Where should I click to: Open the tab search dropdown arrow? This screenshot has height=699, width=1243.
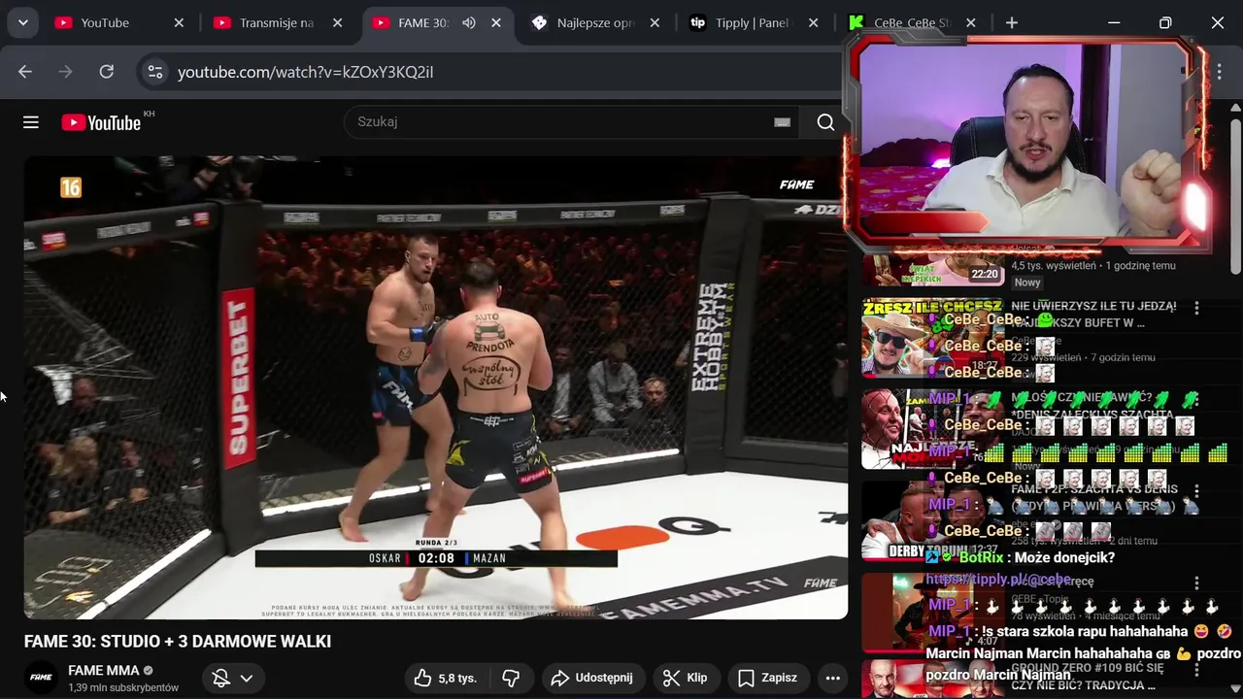tap(22, 22)
